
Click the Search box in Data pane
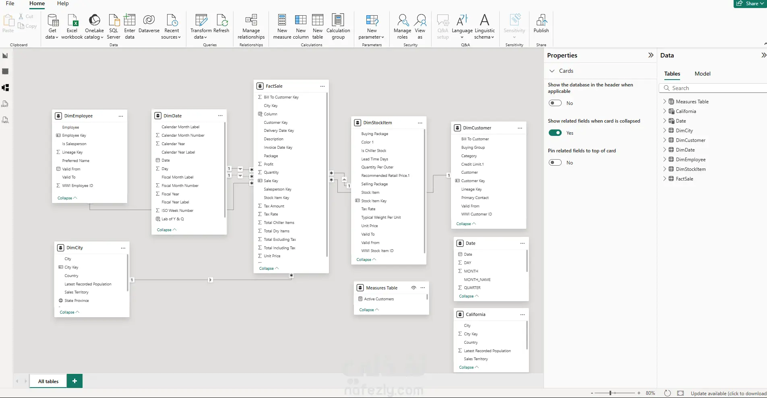(x=713, y=88)
